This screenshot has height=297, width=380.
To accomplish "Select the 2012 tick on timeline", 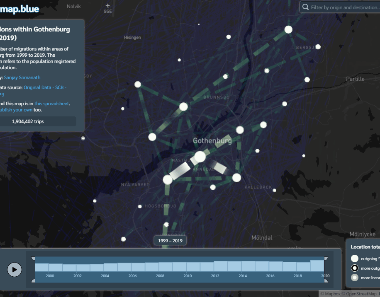I will coord(215,276).
